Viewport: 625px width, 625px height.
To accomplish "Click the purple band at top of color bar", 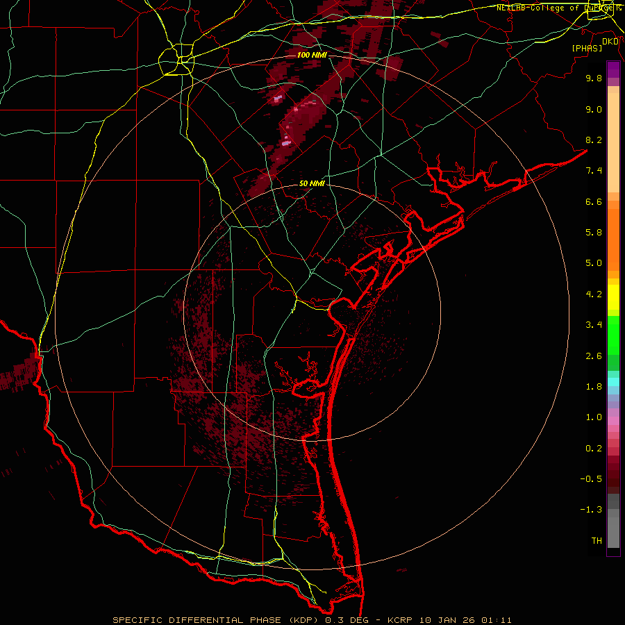I will pos(613,69).
